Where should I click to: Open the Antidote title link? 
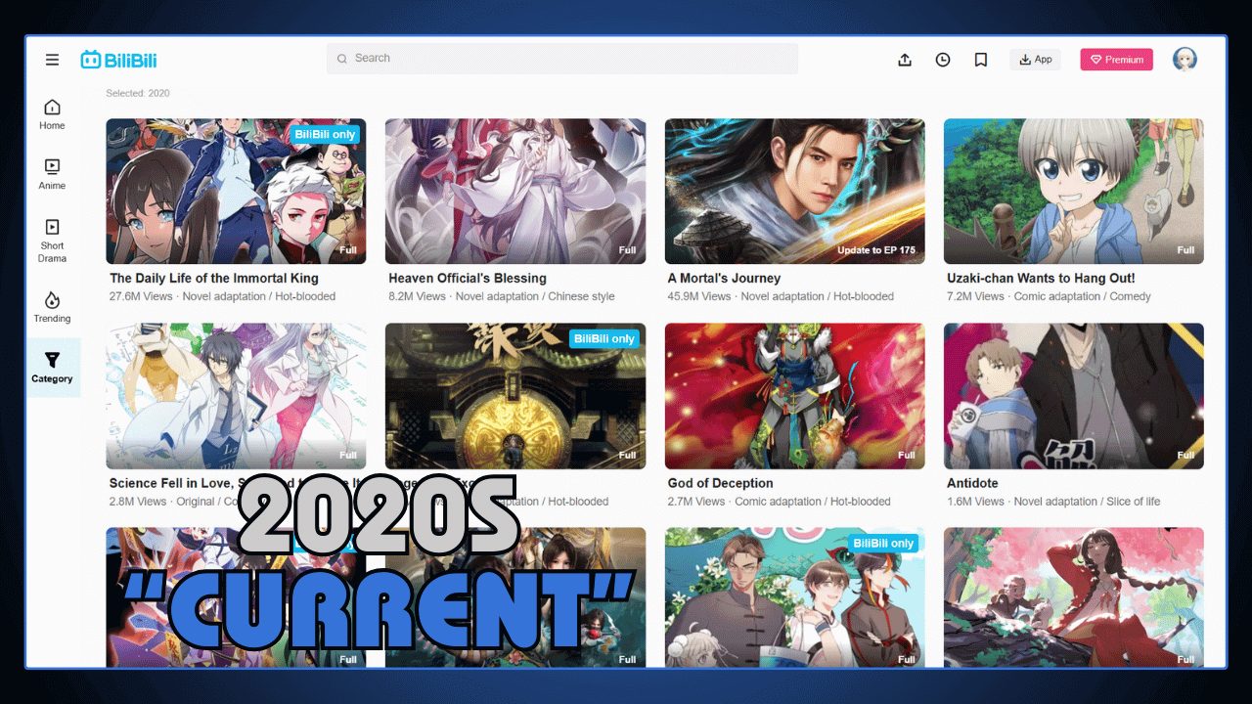[971, 483]
